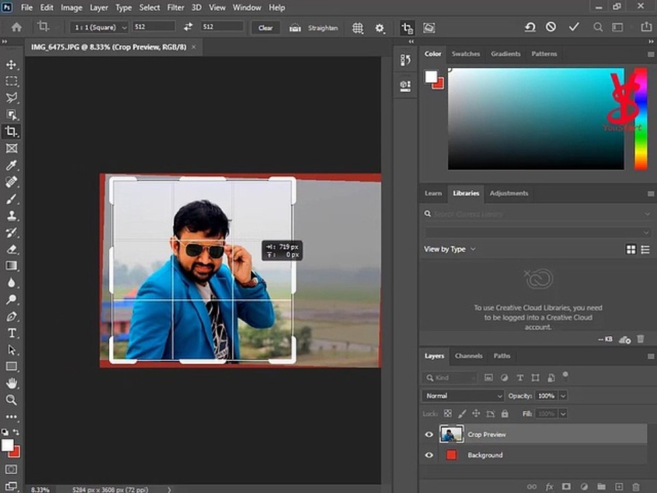Switch to the Adjustments tab
This screenshot has height=493, width=657.
pyautogui.click(x=508, y=193)
